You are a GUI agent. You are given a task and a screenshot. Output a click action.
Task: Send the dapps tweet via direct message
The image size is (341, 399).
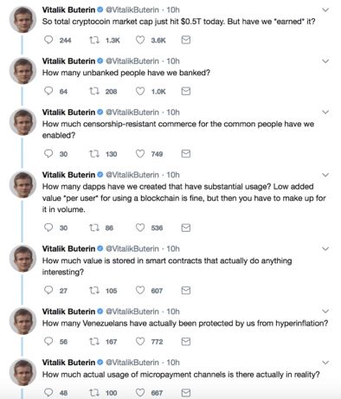[x=186, y=228]
